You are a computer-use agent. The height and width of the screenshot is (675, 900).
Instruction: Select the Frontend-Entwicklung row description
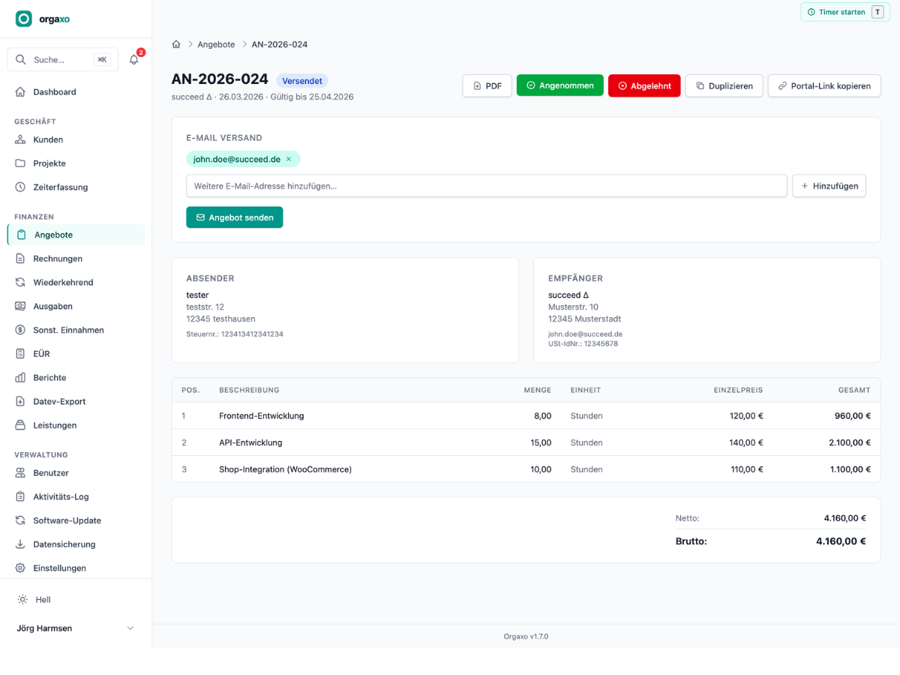click(262, 415)
